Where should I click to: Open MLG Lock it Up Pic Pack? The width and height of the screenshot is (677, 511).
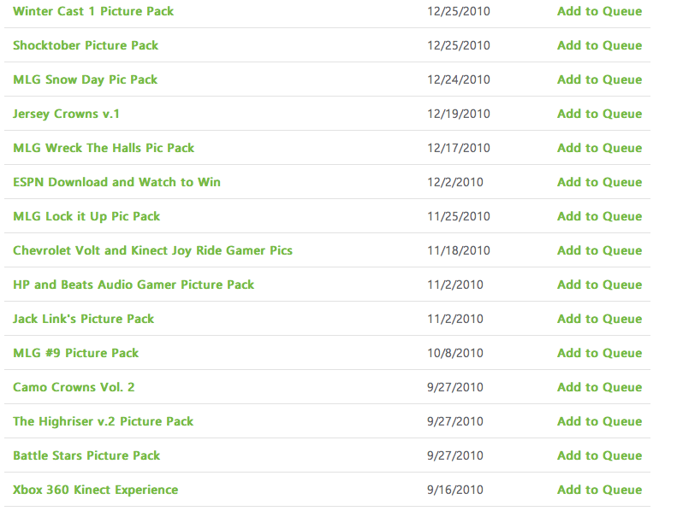tap(86, 216)
